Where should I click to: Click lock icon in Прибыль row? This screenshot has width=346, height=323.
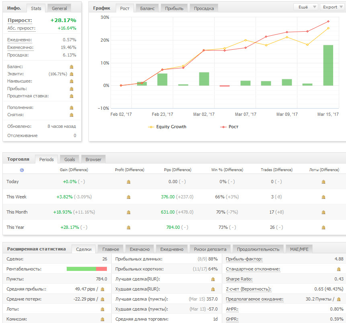point(72,89)
